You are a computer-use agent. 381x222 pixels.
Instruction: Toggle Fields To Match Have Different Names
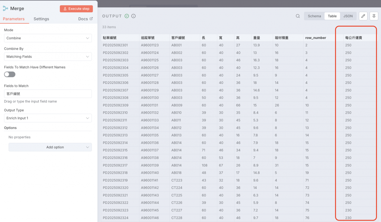(10, 74)
